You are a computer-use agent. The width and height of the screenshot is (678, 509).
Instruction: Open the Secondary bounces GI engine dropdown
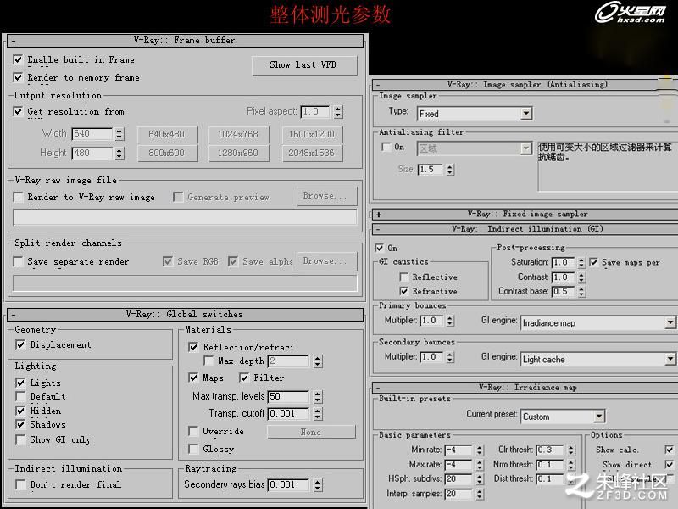pos(670,359)
